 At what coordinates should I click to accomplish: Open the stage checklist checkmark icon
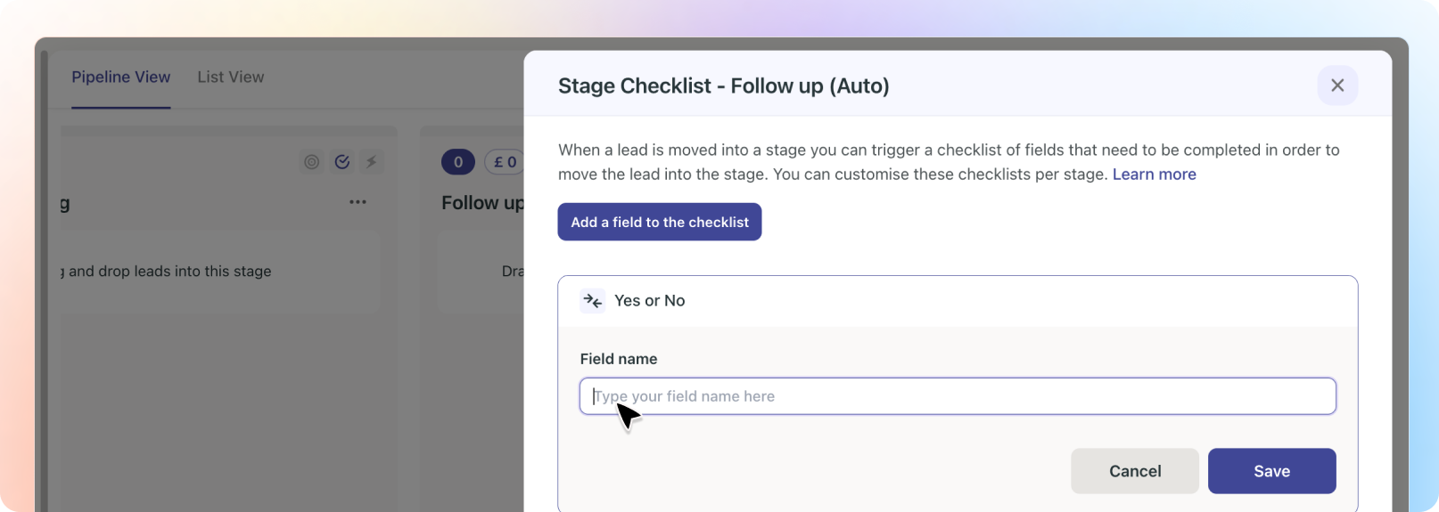341,162
